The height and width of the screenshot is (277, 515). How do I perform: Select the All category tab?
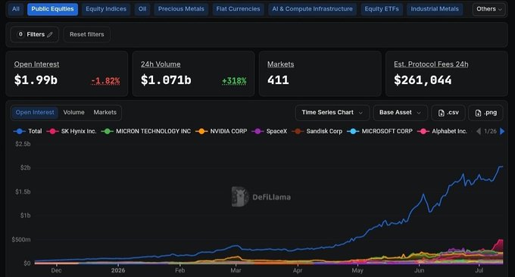[15, 9]
